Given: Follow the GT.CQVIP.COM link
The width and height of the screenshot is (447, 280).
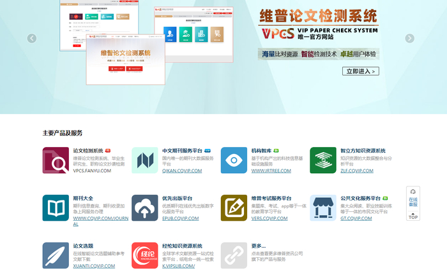Looking at the screenshot, I should pos(356,218).
